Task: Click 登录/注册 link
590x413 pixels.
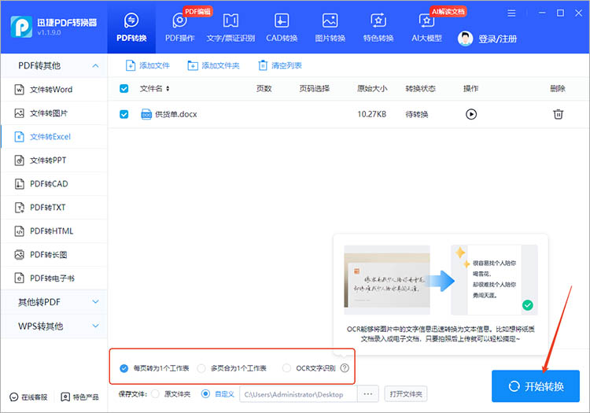Action: tap(497, 39)
